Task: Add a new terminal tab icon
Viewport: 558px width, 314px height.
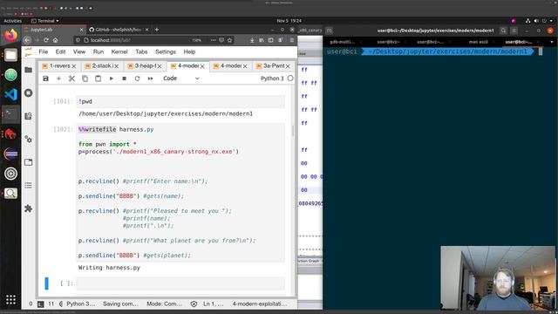Action: click(x=330, y=31)
